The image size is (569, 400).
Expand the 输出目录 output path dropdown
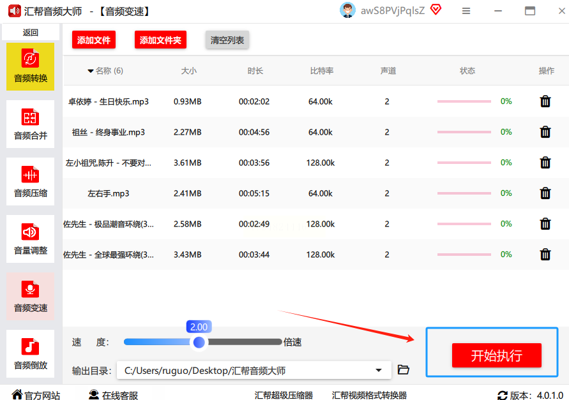[379, 370]
